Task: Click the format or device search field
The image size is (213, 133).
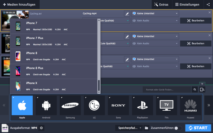Action: (x=167, y=89)
